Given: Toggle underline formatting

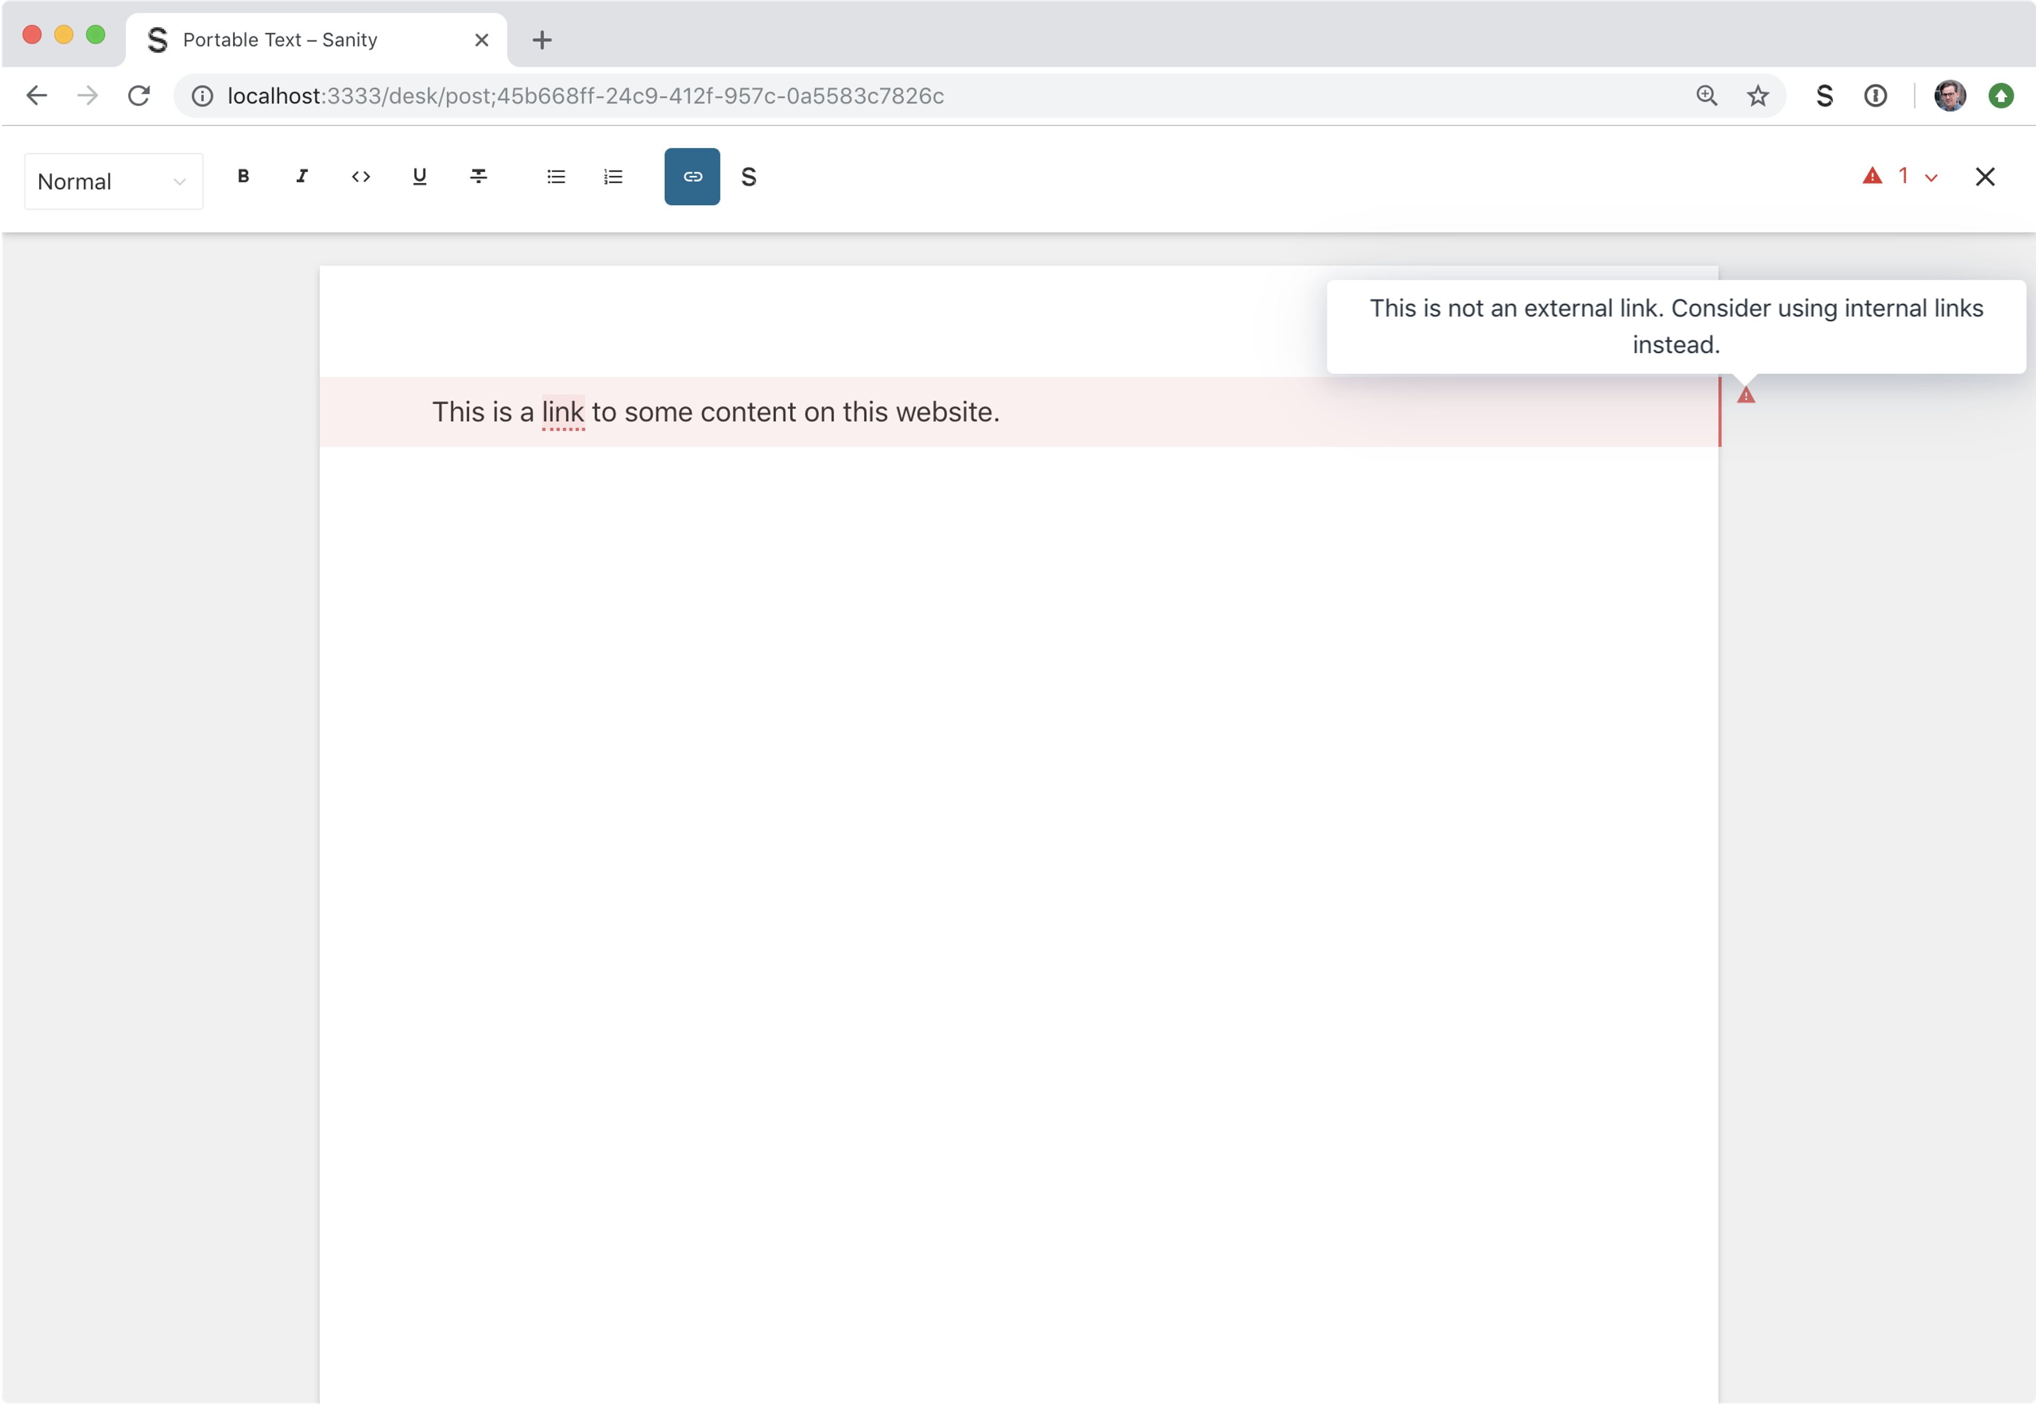Looking at the screenshot, I should click(x=420, y=176).
